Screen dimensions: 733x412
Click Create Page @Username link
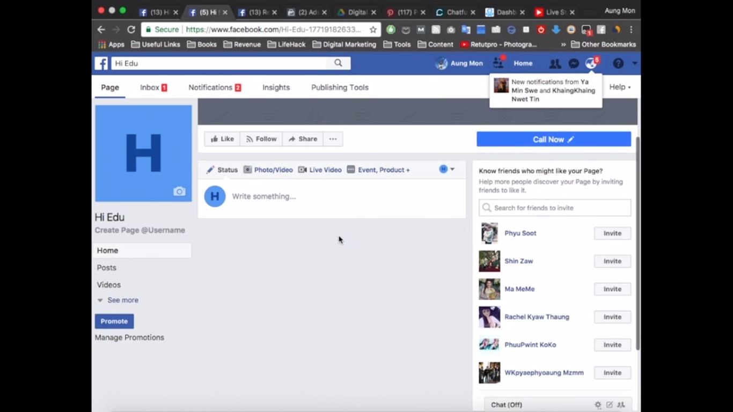(x=140, y=230)
